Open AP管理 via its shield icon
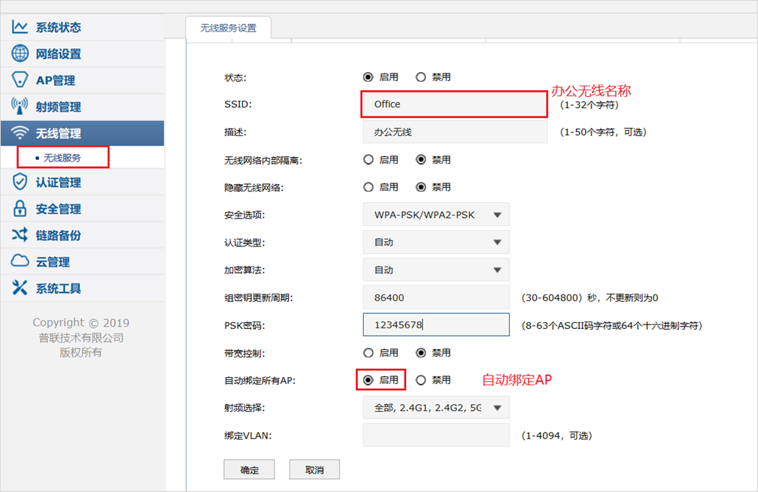This screenshot has width=758, height=492. coord(20,80)
